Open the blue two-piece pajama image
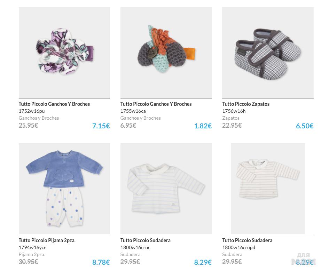 coord(64,188)
